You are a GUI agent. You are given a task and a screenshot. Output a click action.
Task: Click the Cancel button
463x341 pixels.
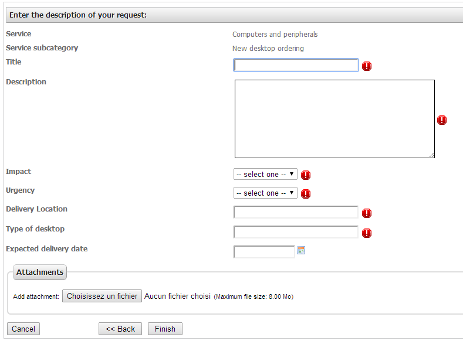click(23, 329)
